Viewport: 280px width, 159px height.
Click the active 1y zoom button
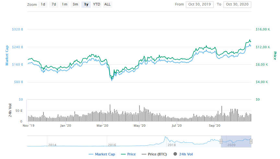coord(86,5)
